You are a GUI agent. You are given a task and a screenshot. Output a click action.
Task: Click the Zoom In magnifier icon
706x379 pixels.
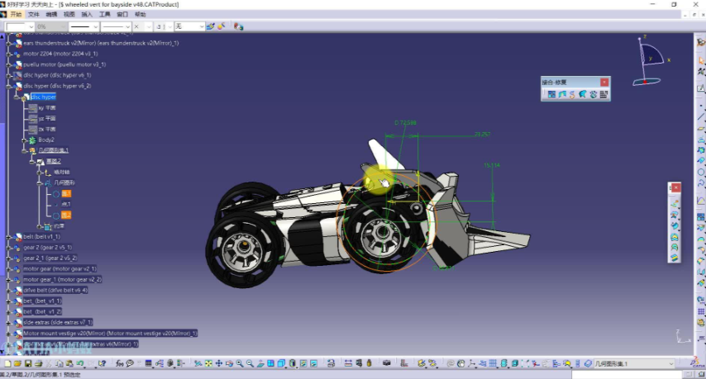240,363
